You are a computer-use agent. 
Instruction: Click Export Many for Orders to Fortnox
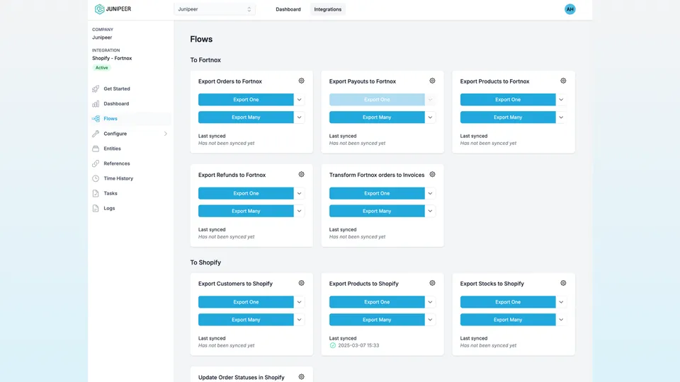(x=246, y=117)
